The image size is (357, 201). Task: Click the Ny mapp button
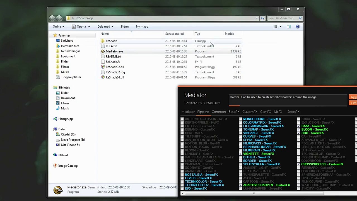point(142,27)
